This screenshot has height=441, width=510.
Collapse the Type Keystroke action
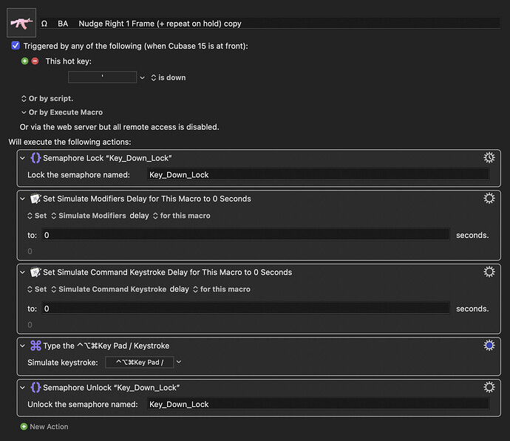(22, 346)
